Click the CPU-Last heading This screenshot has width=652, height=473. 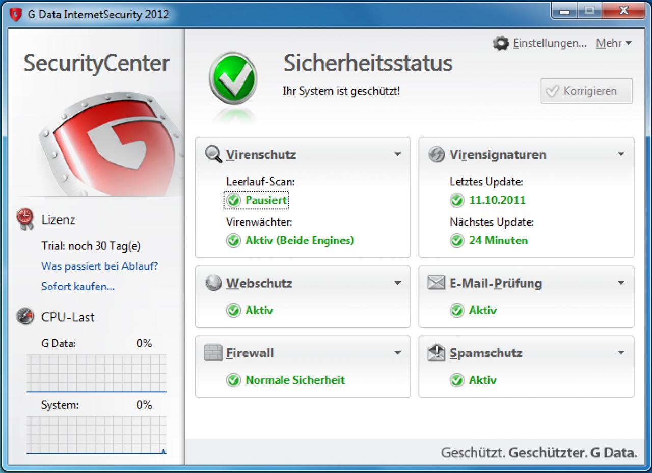68,317
